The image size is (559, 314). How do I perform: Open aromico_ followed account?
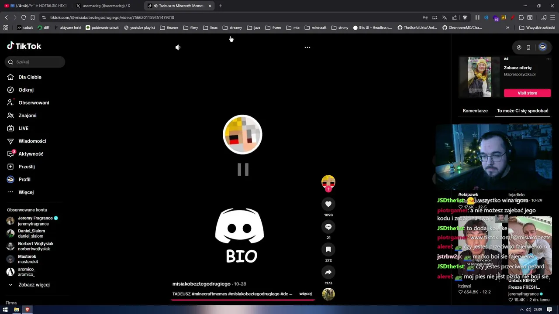pos(26,272)
